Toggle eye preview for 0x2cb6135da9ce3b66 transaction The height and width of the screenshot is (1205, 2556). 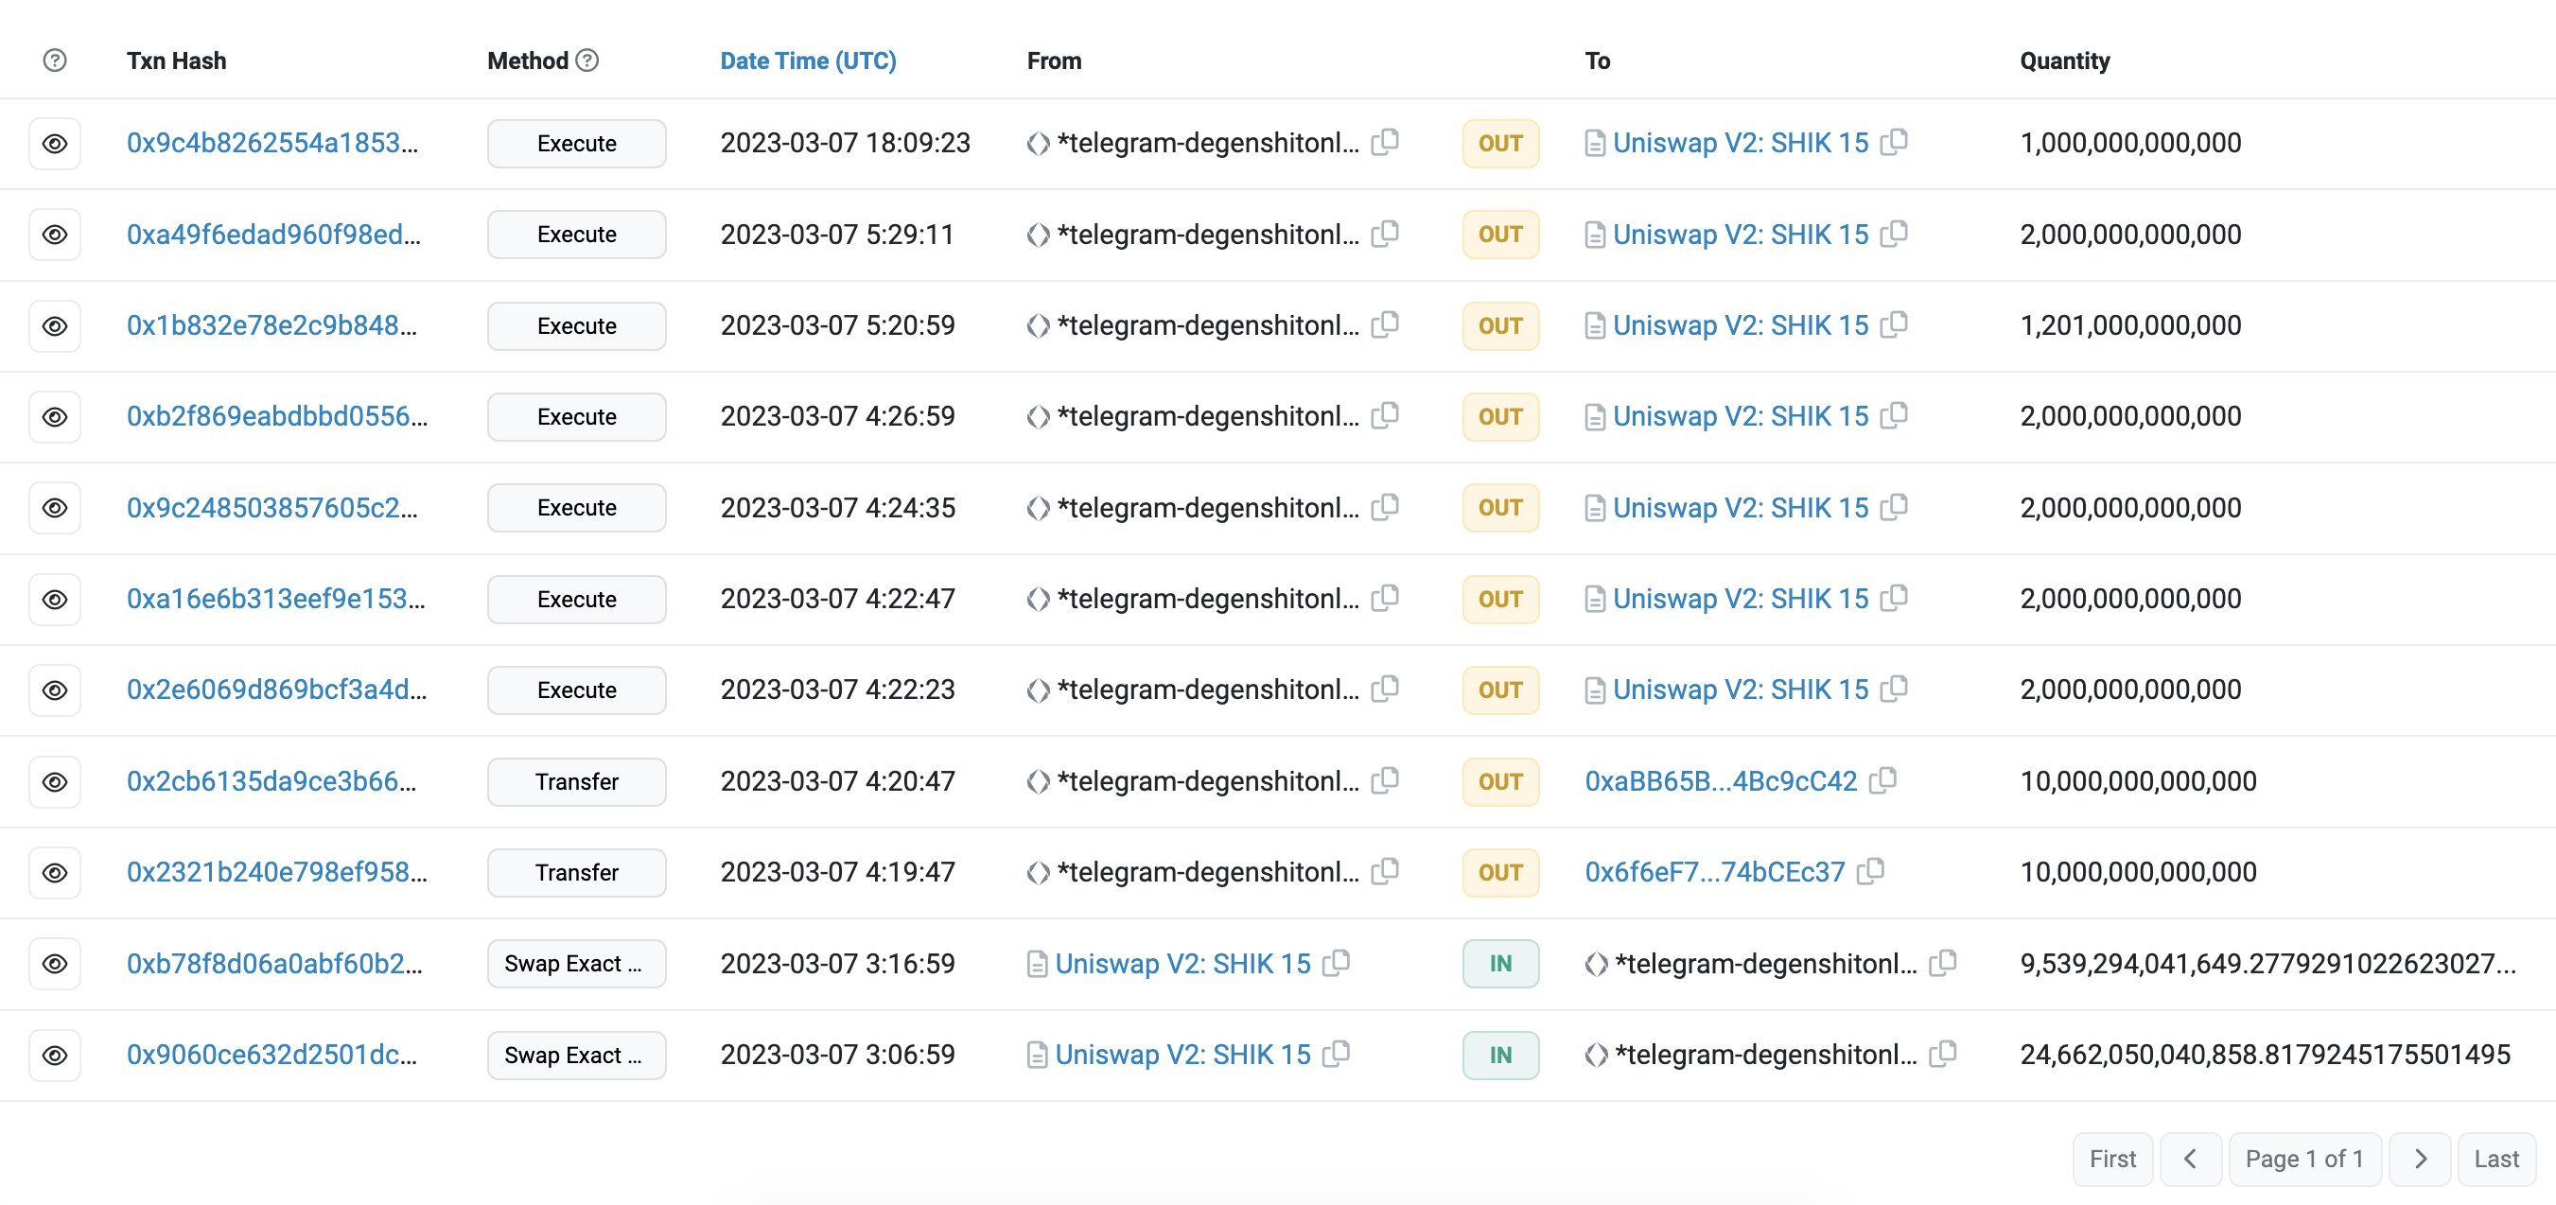coord(55,781)
